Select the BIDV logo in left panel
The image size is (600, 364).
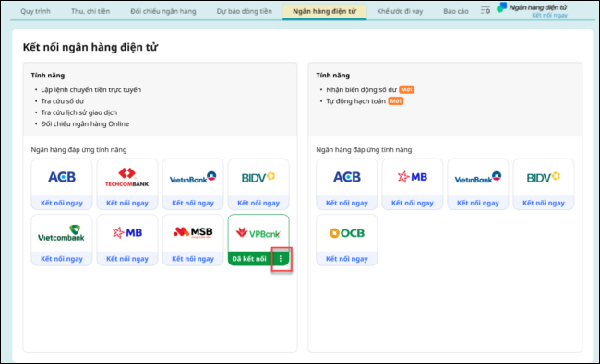pyautogui.click(x=258, y=177)
